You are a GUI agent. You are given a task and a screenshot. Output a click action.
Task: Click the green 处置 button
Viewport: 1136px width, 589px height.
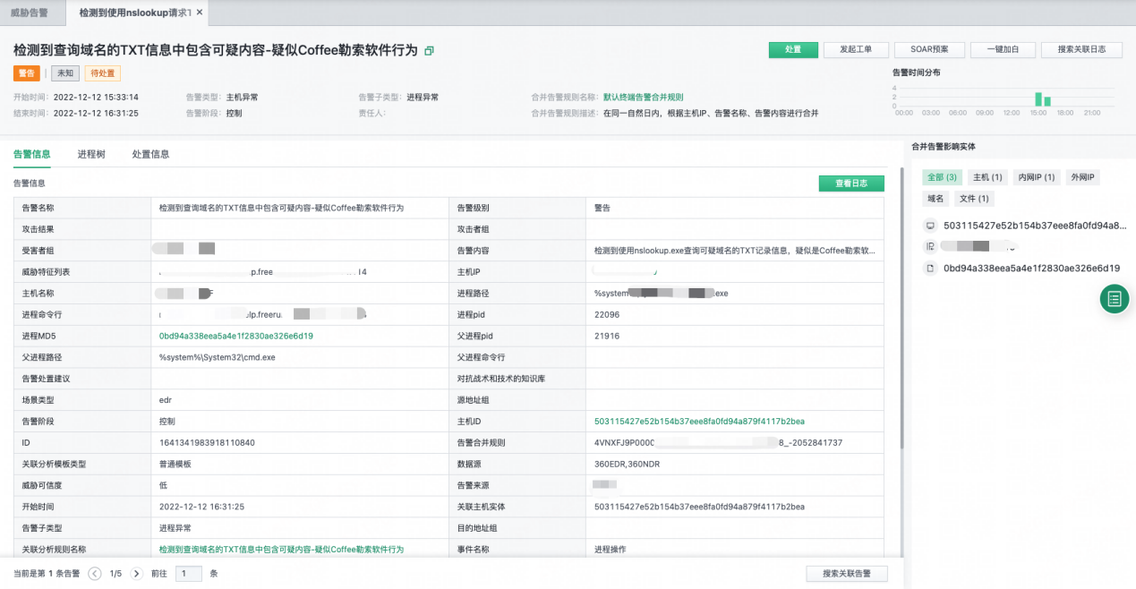coord(793,50)
